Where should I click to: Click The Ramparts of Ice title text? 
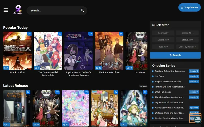109,72
